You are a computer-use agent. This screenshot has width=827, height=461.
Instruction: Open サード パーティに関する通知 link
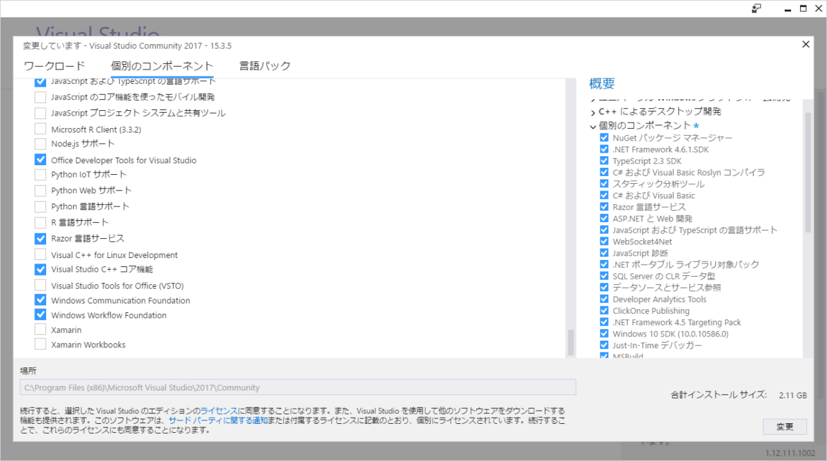tap(218, 420)
